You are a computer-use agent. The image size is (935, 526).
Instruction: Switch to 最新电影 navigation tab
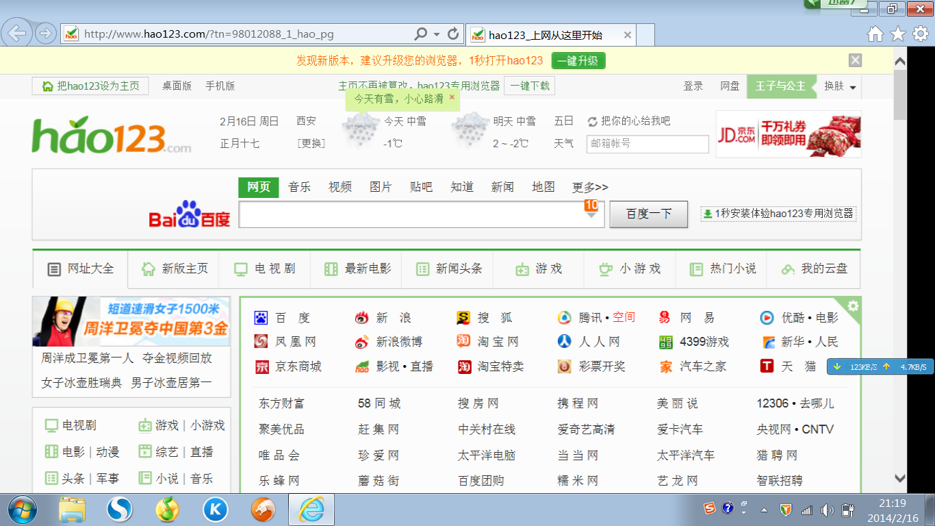click(356, 269)
